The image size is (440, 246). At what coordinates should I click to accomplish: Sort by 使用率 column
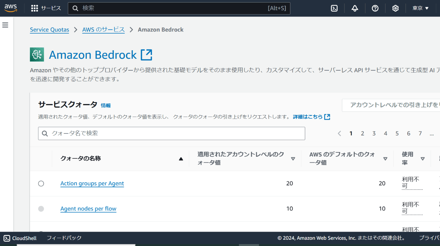[423, 159]
